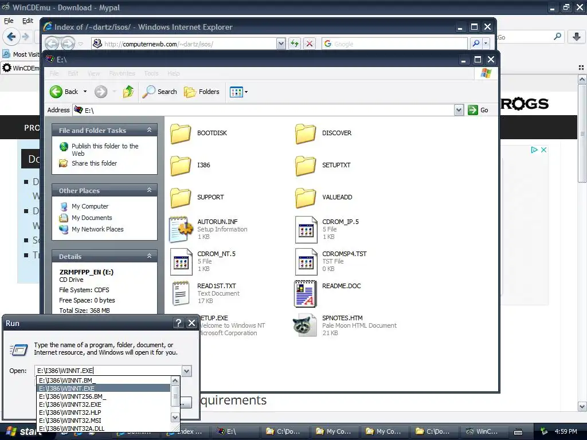Viewport: 587px width, 440px height.
Task: Open the I386 folder icon
Action: pos(181,166)
